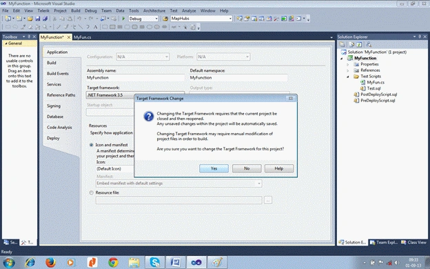
Task: Select PreDeployScript.sql in Solution Explorer
Action: pyautogui.click(x=378, y=101)
